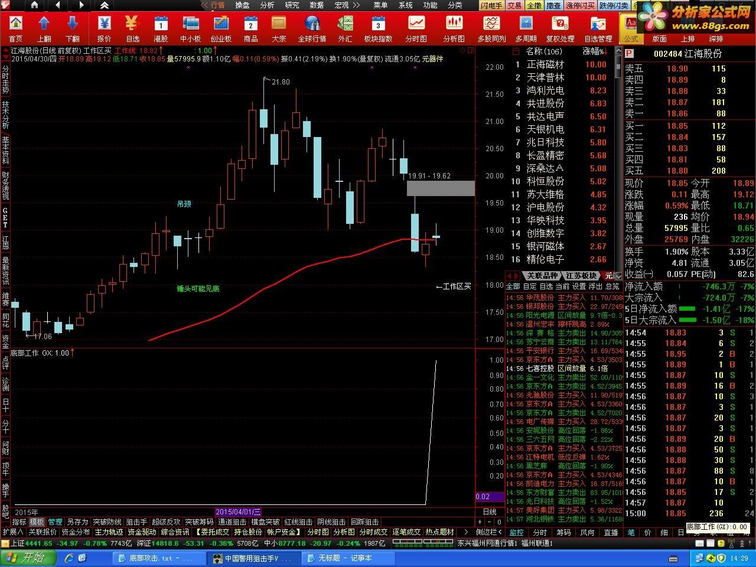756x567 pixels.
Task: Open the 创业板 board icon
Action: [x=221, y=28]
